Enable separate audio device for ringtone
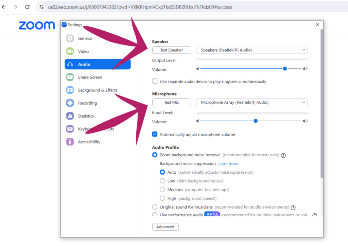Image resolution: width=348 pixels, height=246 pixels. [155, 81]
